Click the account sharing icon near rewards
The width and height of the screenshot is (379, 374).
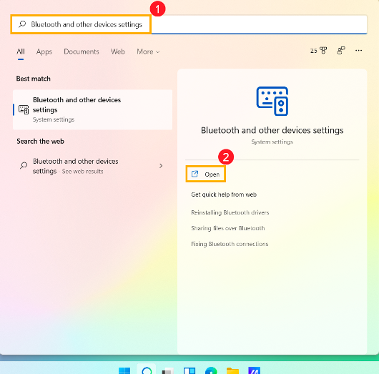coord(341,51)
